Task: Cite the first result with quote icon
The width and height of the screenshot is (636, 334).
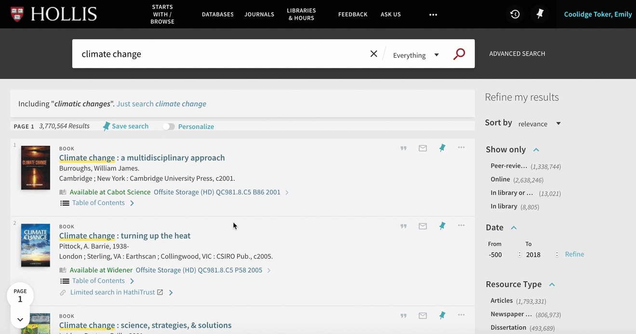Action: tap(403, 148)
